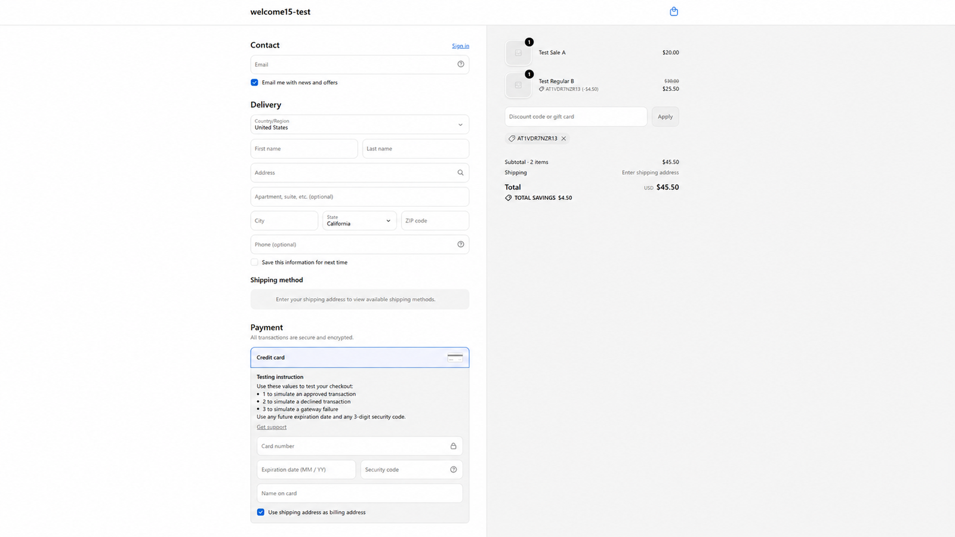Remove the AT1VDR7NZR13 discount code
Screen dimensions: 955x537
[563, 138]
